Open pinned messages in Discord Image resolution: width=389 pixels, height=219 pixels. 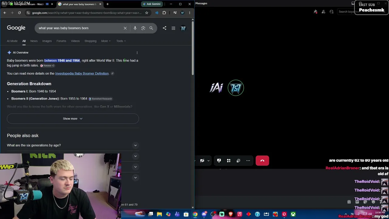coord(315,12)
